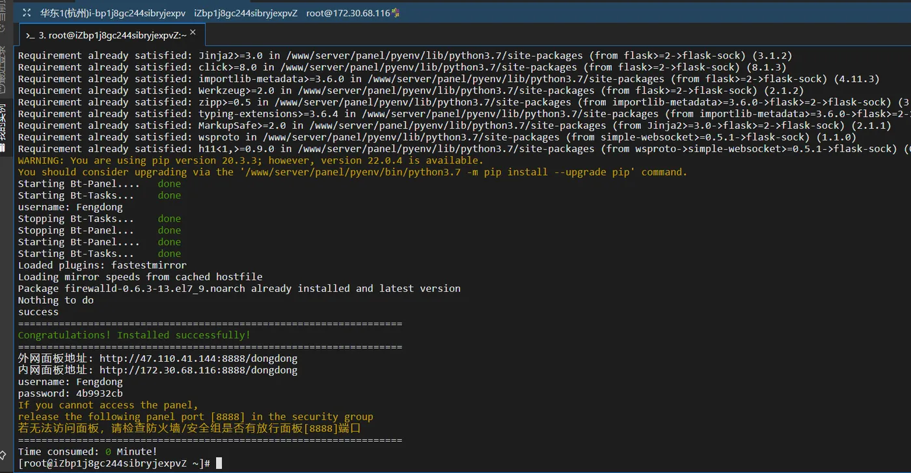Open external panel URL http://47.110.41.144:8888/dongdong
The height and width of the screenshot is (473, 911).
(198, 358)
